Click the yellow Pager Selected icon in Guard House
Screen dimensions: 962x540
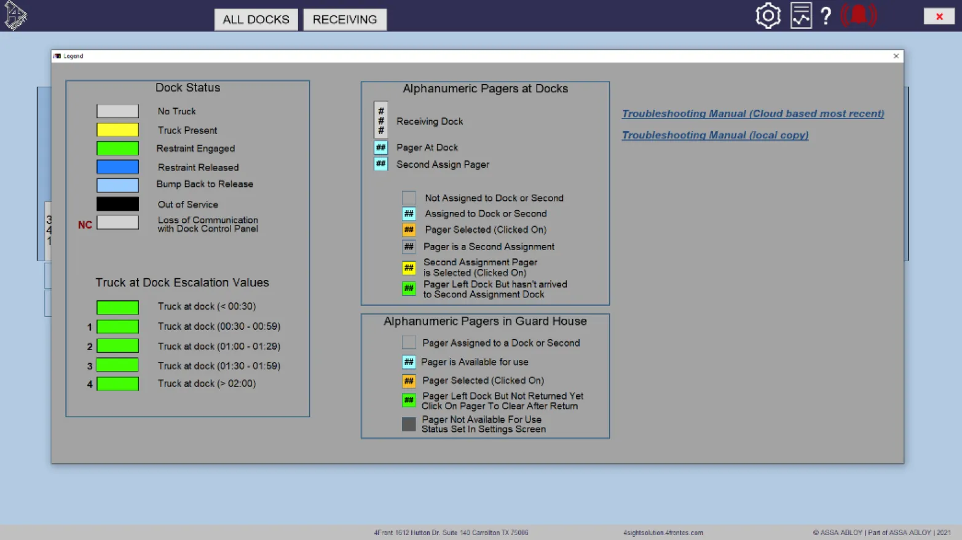(409, 381)
